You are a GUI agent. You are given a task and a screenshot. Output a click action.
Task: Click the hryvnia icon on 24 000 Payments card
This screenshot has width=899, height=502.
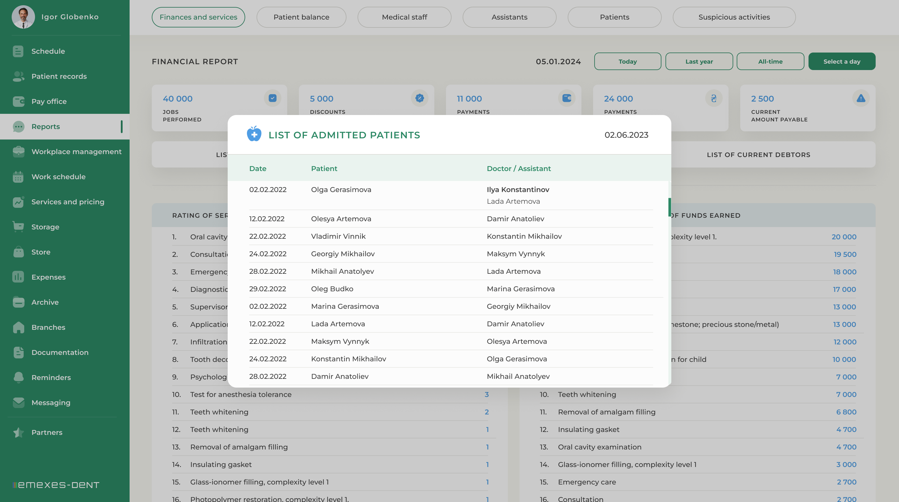(x=714, y=98)
